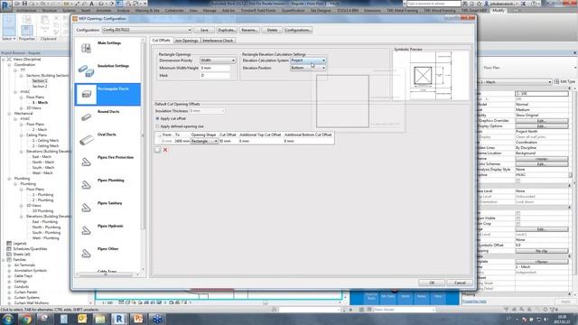Choose the Oval Ducts category icon

click(87, 140)
